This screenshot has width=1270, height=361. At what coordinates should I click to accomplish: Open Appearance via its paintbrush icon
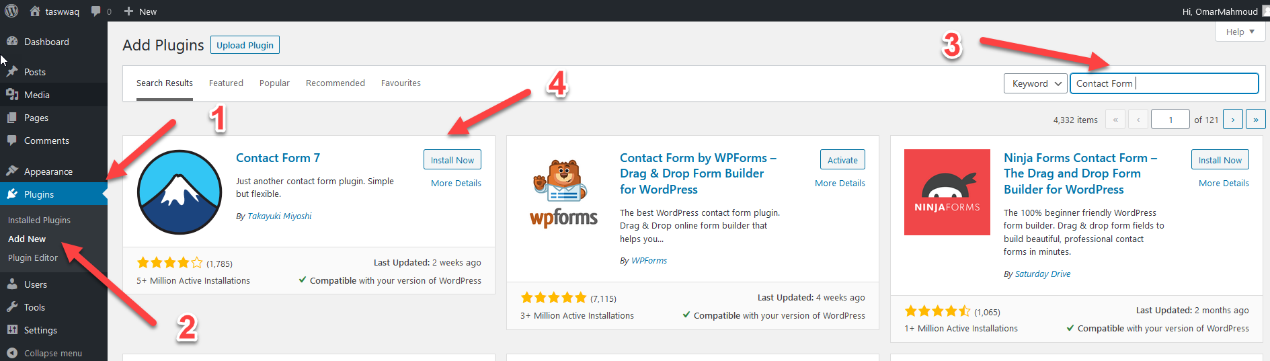tap(12, 171)
